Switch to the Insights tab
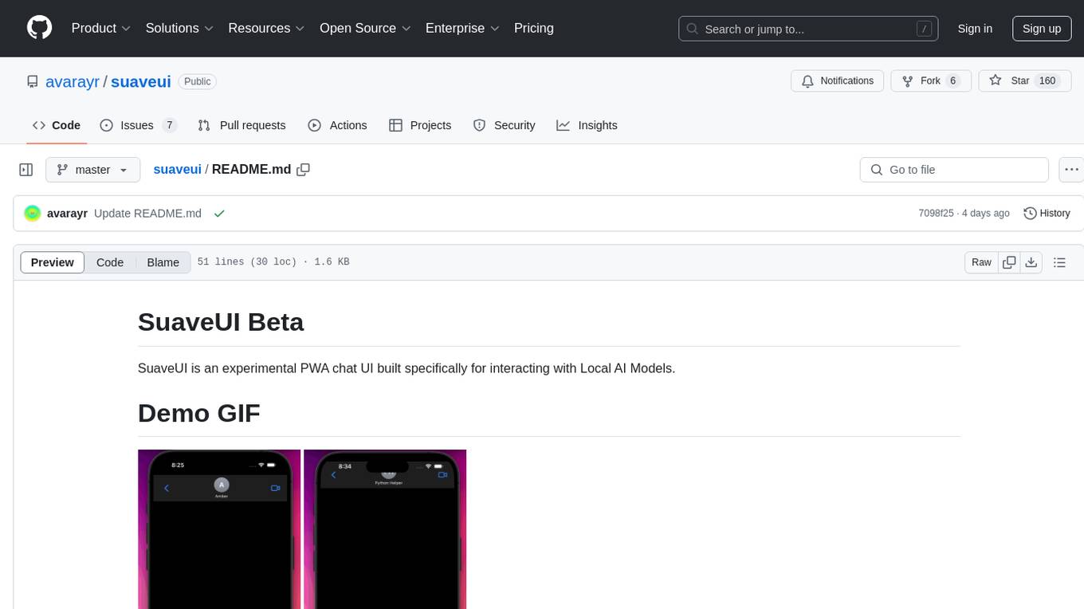1084x609 pixels. pyautogui.click(x=587, y=125)
